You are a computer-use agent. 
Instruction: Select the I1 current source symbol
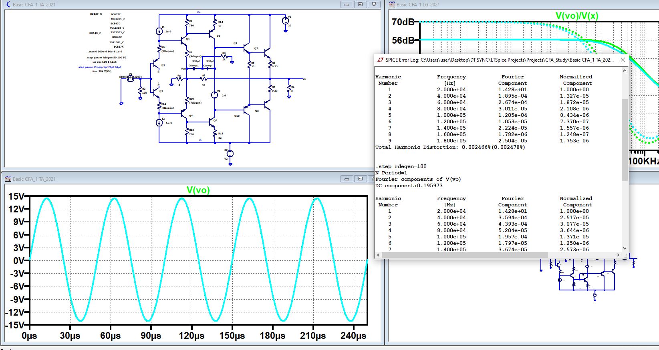(159, 31)
